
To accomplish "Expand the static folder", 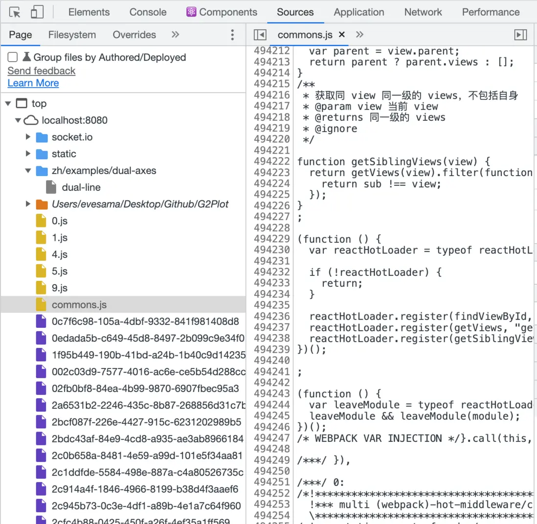I will (x=28, y=154).
